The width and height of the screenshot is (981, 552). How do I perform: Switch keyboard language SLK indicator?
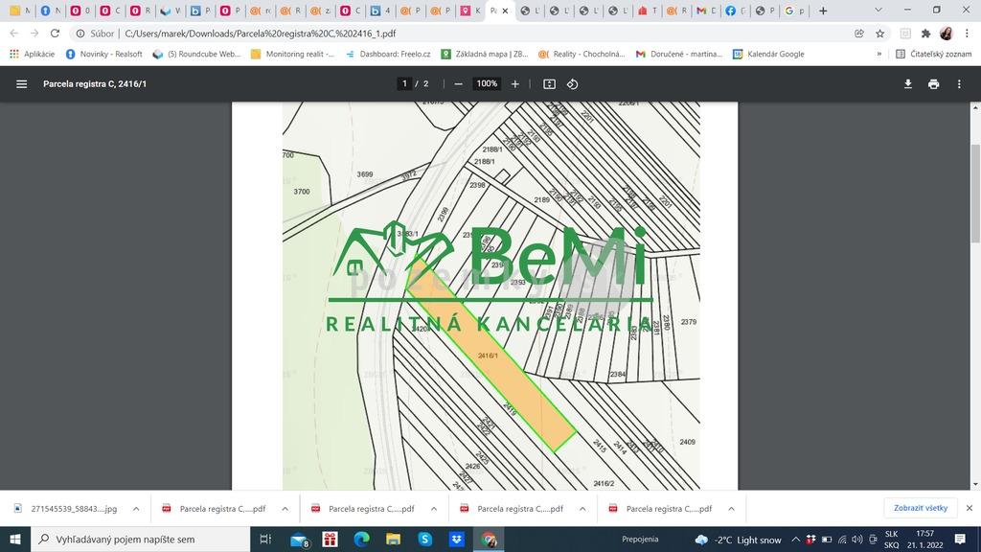click(x=892, y=539)
